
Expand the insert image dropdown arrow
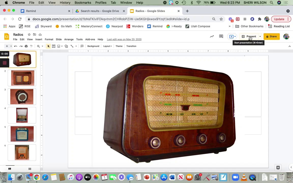62,46
